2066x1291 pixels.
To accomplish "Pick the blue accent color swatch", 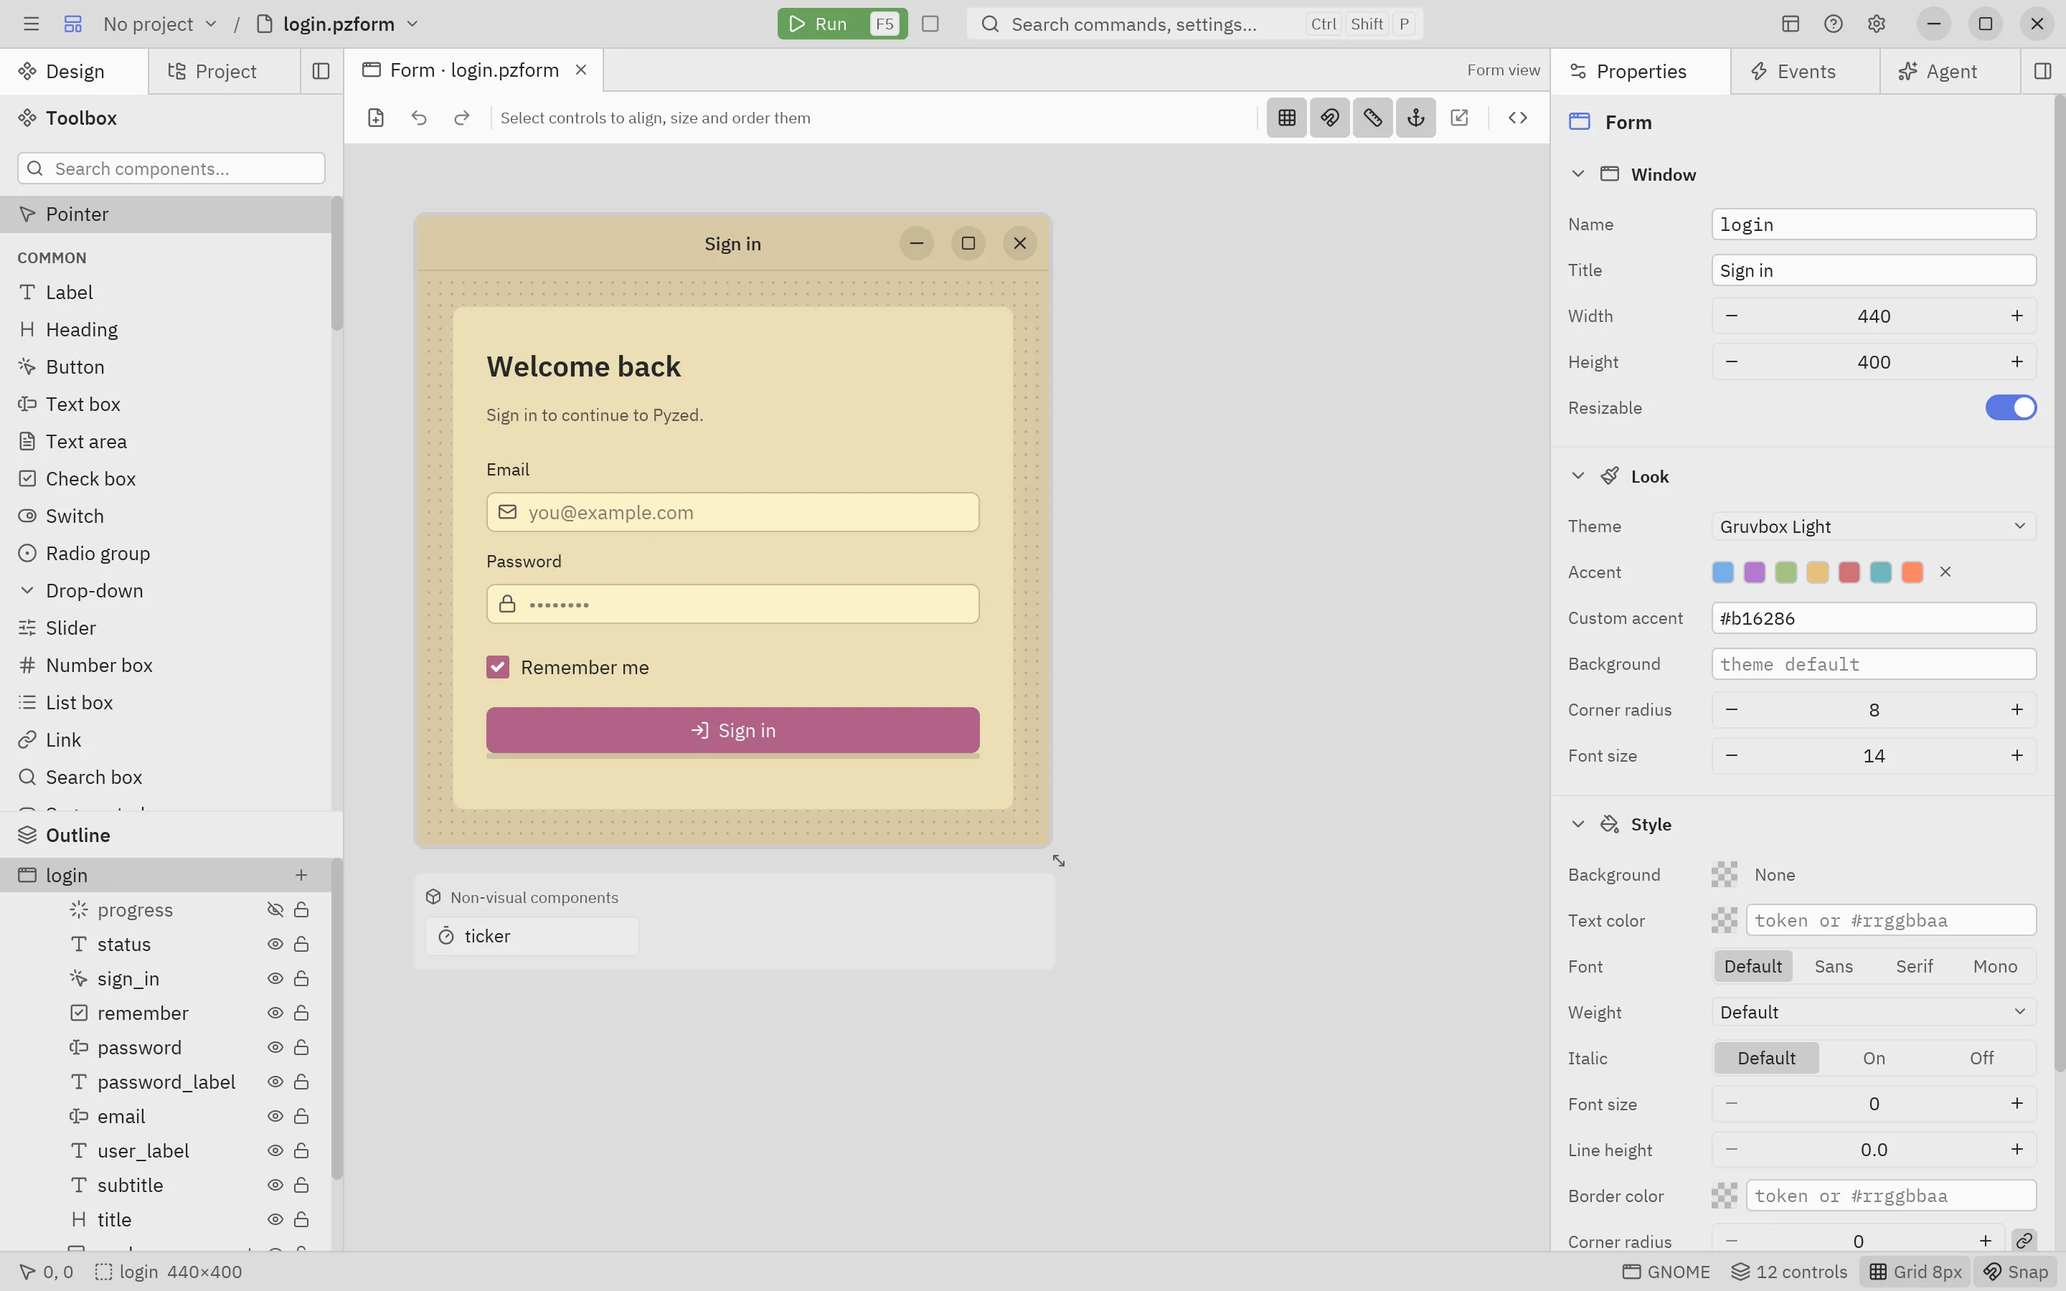I will [1723, 572].
